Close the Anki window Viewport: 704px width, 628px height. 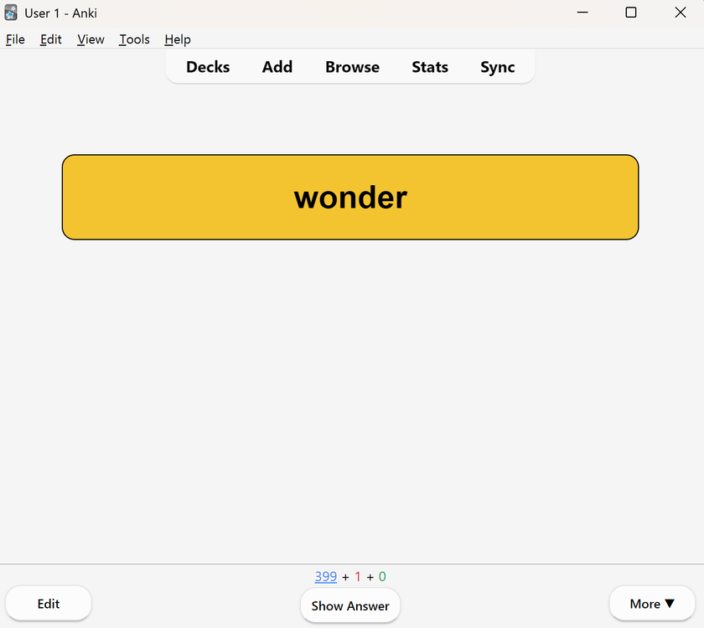[681, 13]
